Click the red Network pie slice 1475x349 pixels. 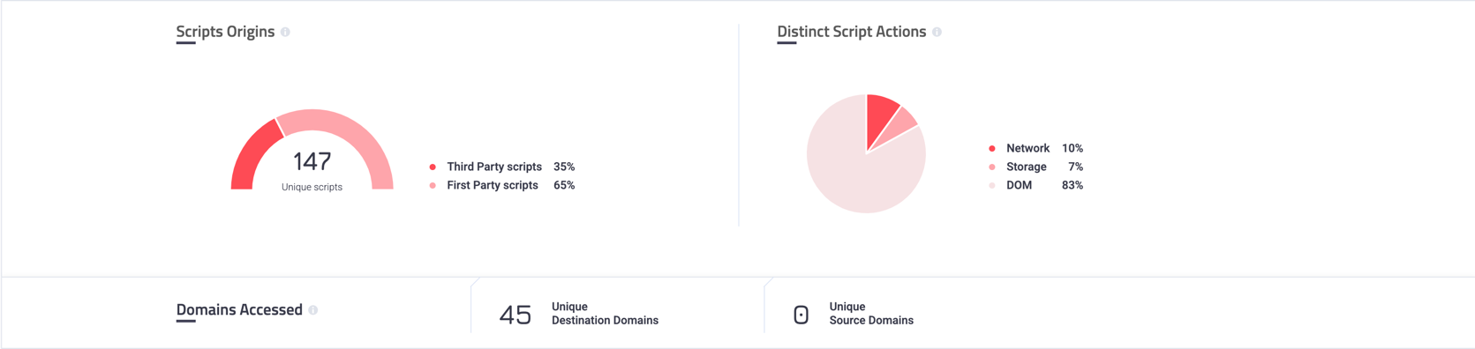click(x=880, y=113)
